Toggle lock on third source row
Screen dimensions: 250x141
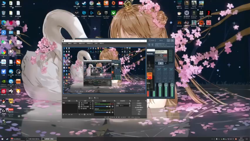(93, 107)
